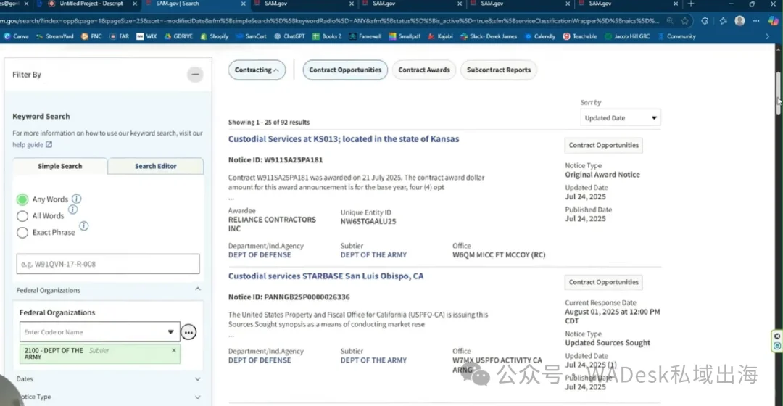Select the Any Words radio button
This screenshot has width=783, height=406.
[22, 200]
